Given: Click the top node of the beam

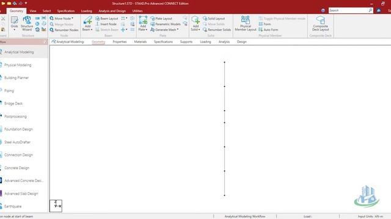Looking at the screenshot, I should pos(224,62).
